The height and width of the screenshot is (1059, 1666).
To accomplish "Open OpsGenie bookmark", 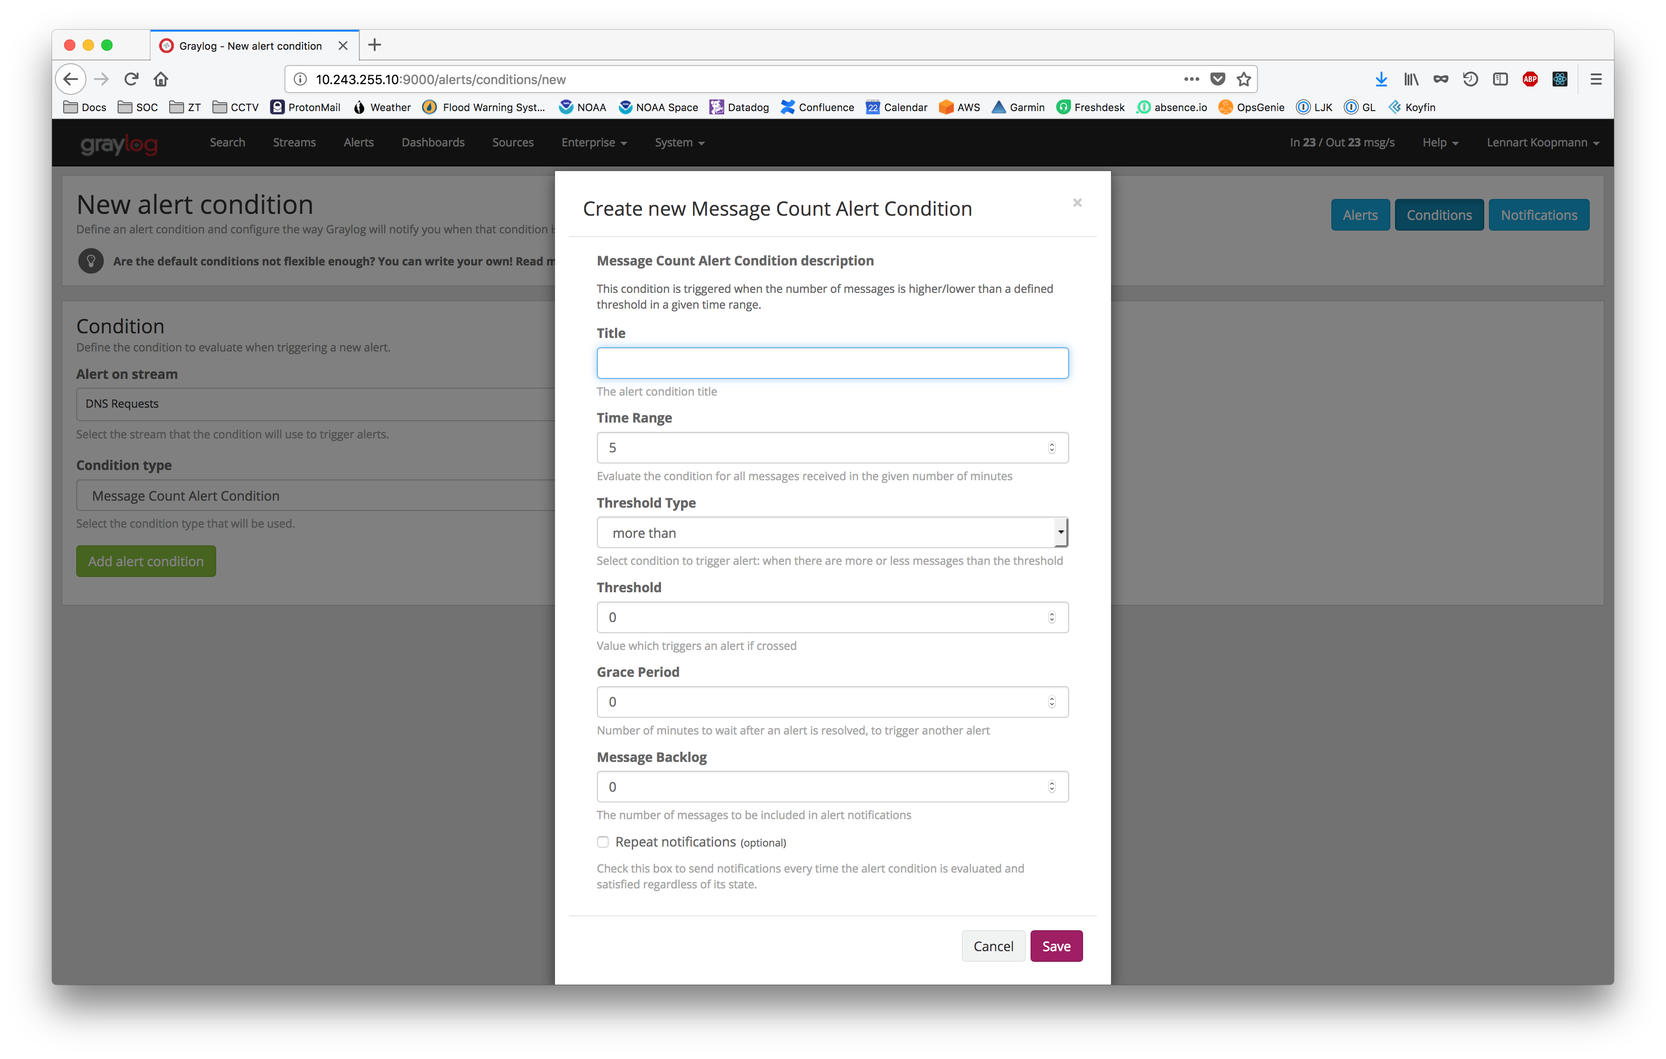I will coord(1251,107).
